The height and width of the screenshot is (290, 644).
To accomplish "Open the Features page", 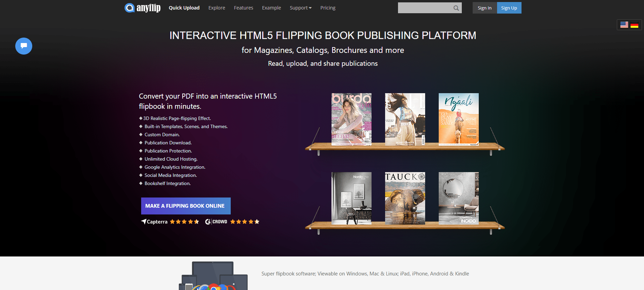I will pos(244,8).
